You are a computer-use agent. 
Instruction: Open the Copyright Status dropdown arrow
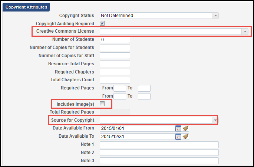[x=215, y=16]
